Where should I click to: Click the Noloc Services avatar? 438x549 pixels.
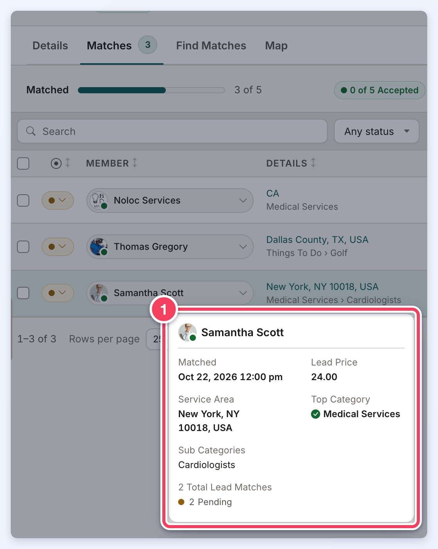99,200
